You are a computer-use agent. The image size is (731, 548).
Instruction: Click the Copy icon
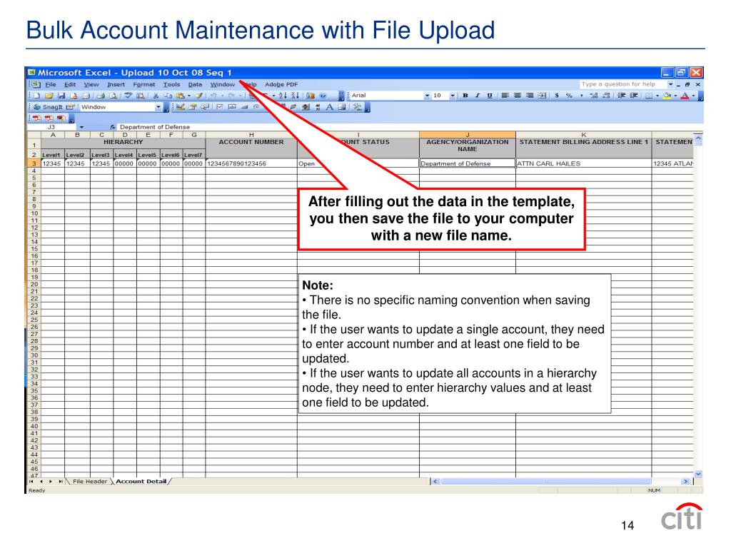168,96
